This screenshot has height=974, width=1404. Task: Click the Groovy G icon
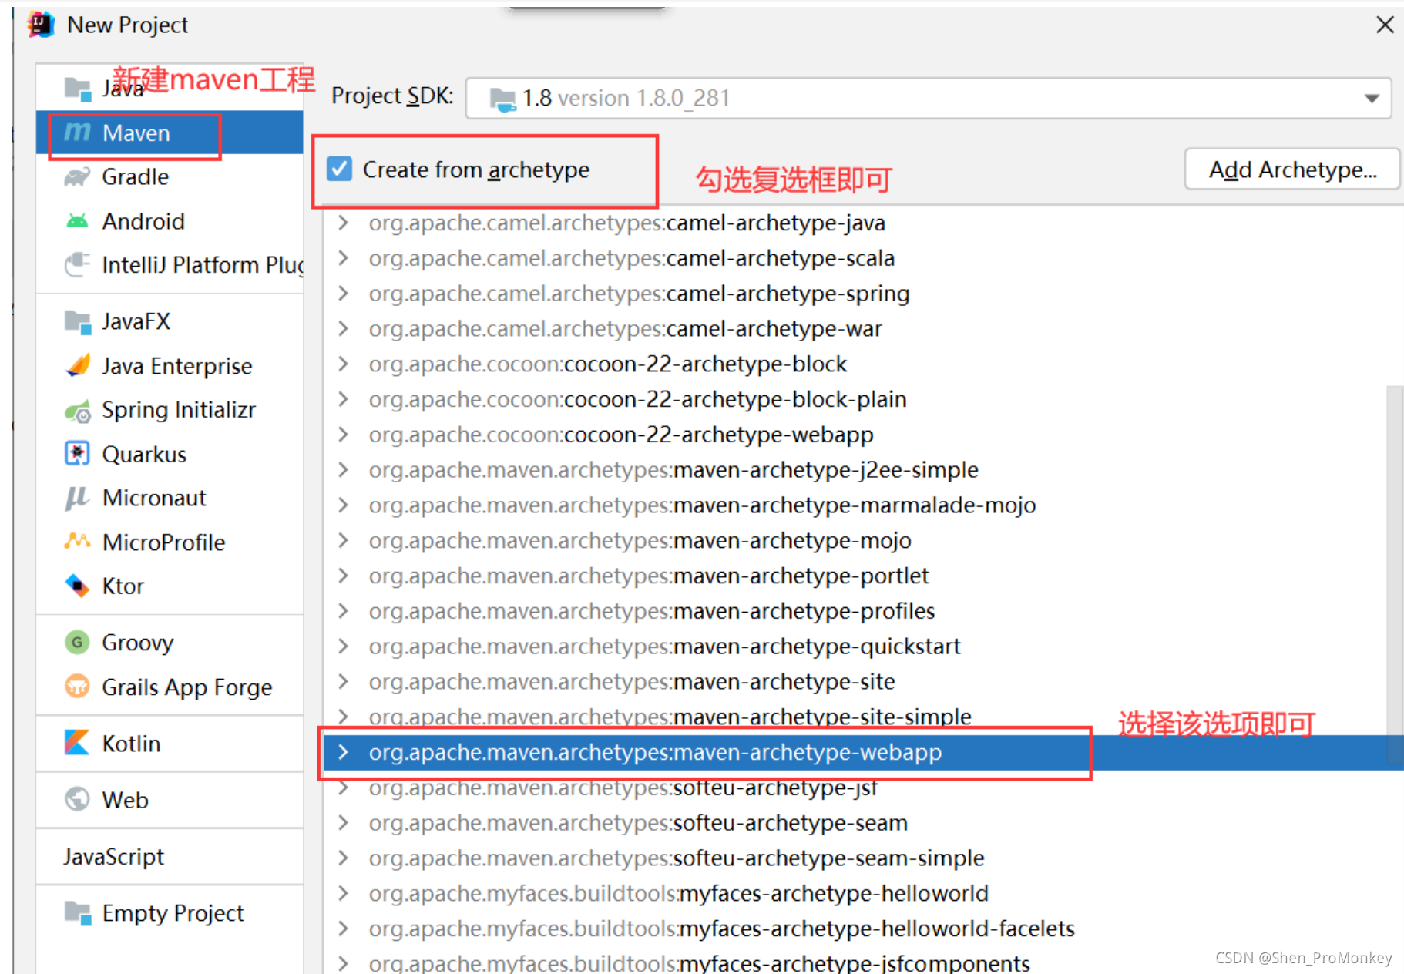pyautogui.click(x=77, y=642)
